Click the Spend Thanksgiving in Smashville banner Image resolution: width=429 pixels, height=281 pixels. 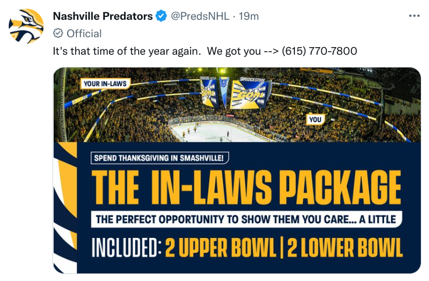click(160, 158)
